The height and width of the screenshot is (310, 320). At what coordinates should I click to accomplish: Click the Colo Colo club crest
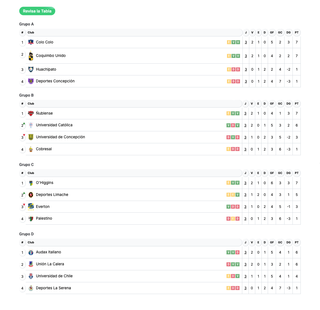31,42
